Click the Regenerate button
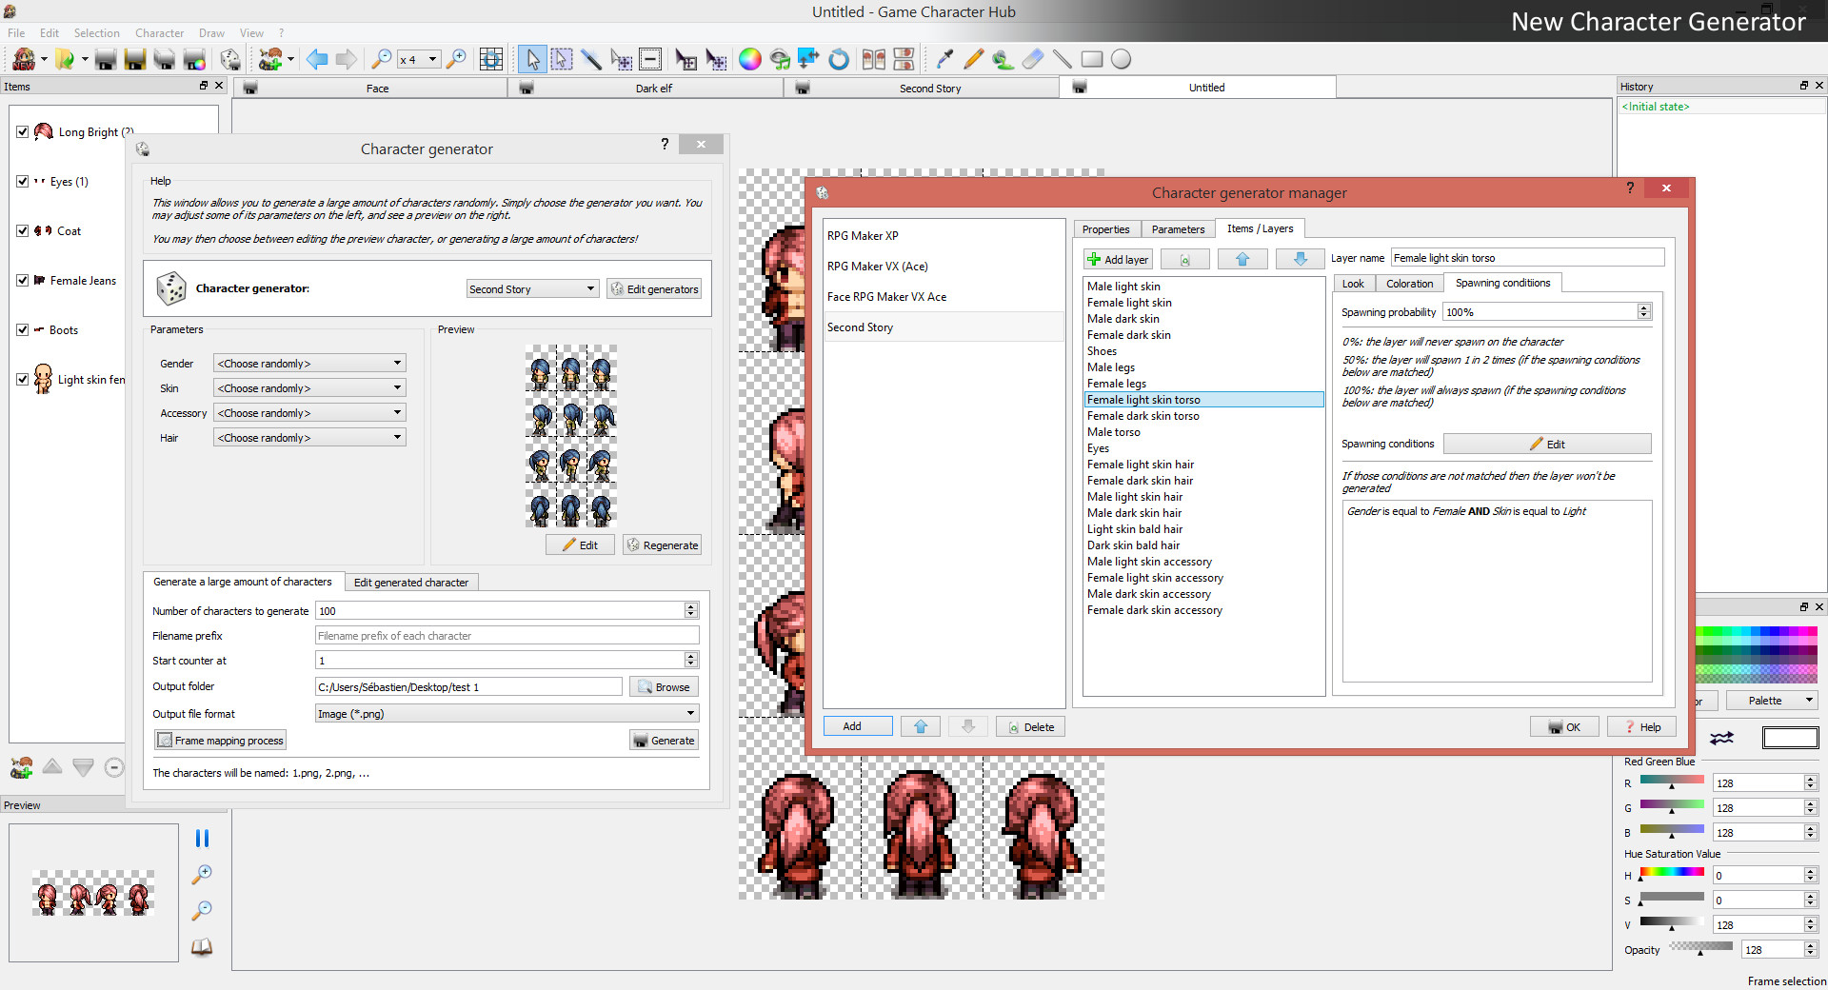This screenshot has width=1828, height=990. 663,544
